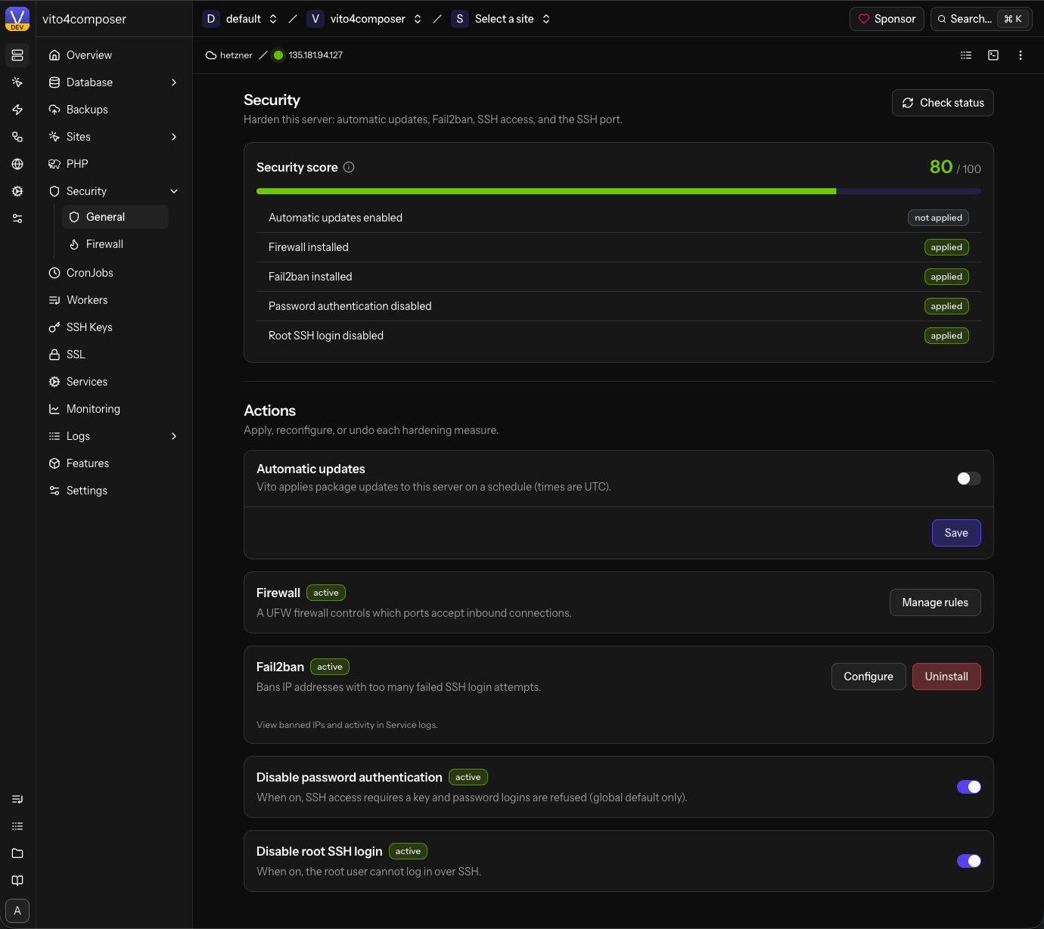
Task: Click the hetzner provider breadcrumb
Action: tap(229, 55)
